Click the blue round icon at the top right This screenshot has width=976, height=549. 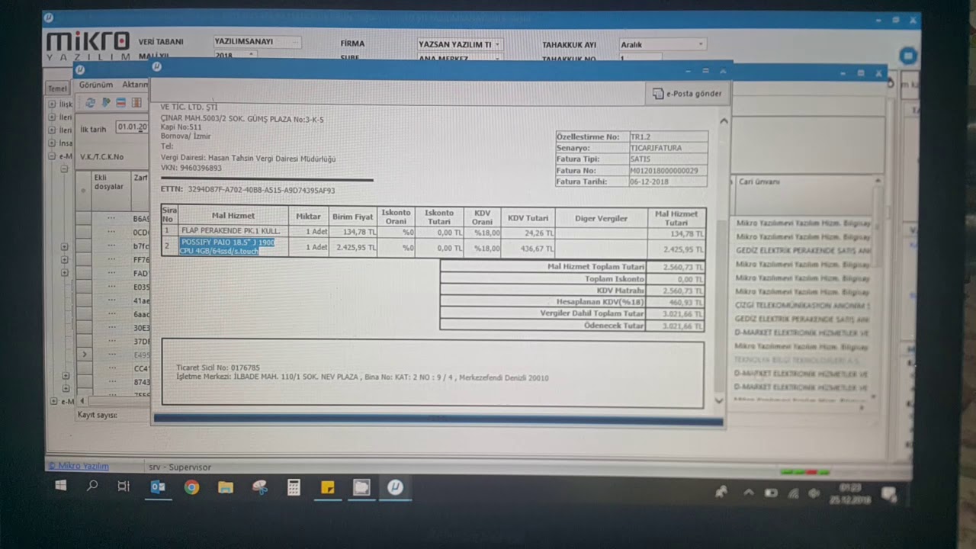(x=907, y=56)
